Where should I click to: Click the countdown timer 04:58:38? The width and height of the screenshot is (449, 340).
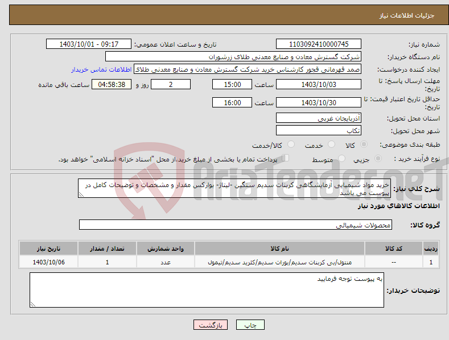[112, 84]
